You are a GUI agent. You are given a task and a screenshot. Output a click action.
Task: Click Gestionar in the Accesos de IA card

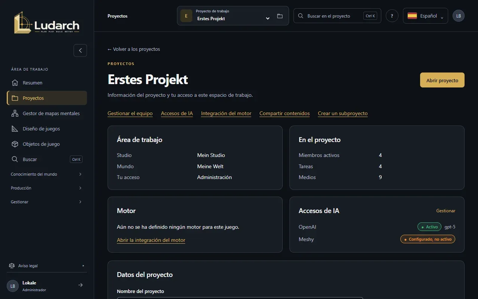point(446,211)
